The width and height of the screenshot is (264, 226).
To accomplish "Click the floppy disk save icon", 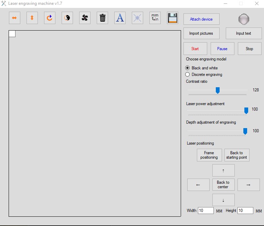I will point(172,18).
